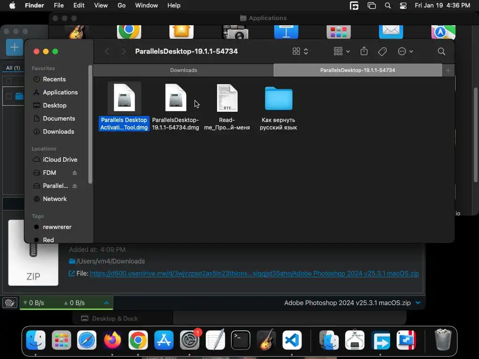Viewport: 479px width, 359px height.
Task: Open the Edit menu
Action: tap(79, 6)
